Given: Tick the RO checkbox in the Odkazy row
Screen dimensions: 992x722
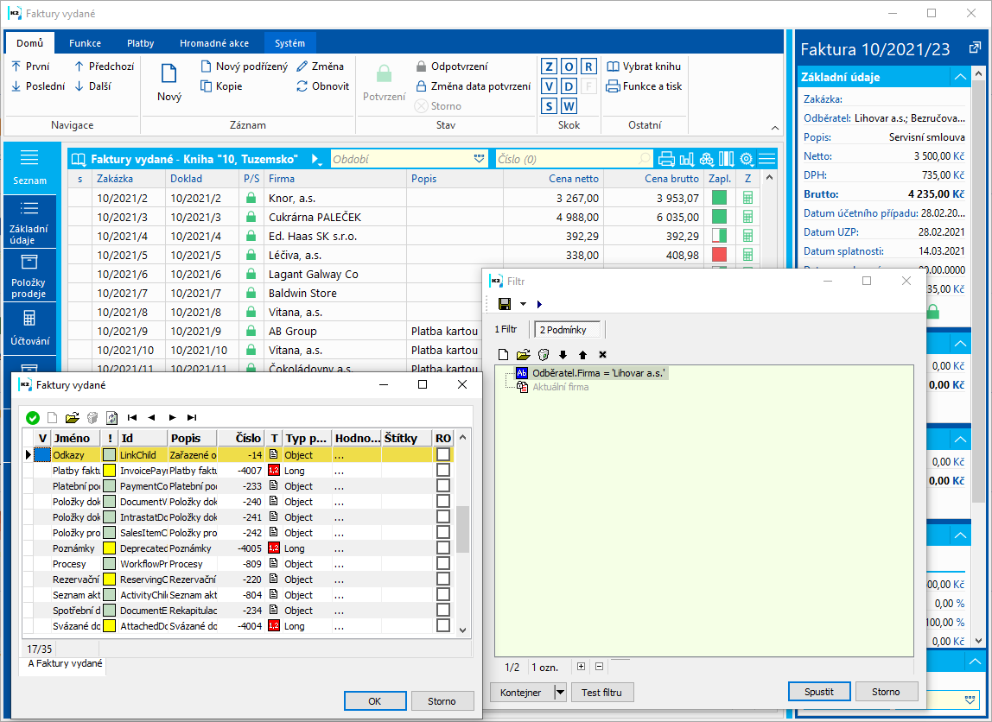Looking at the screenshot, I should pyautogui.click(x=442, y=454).
